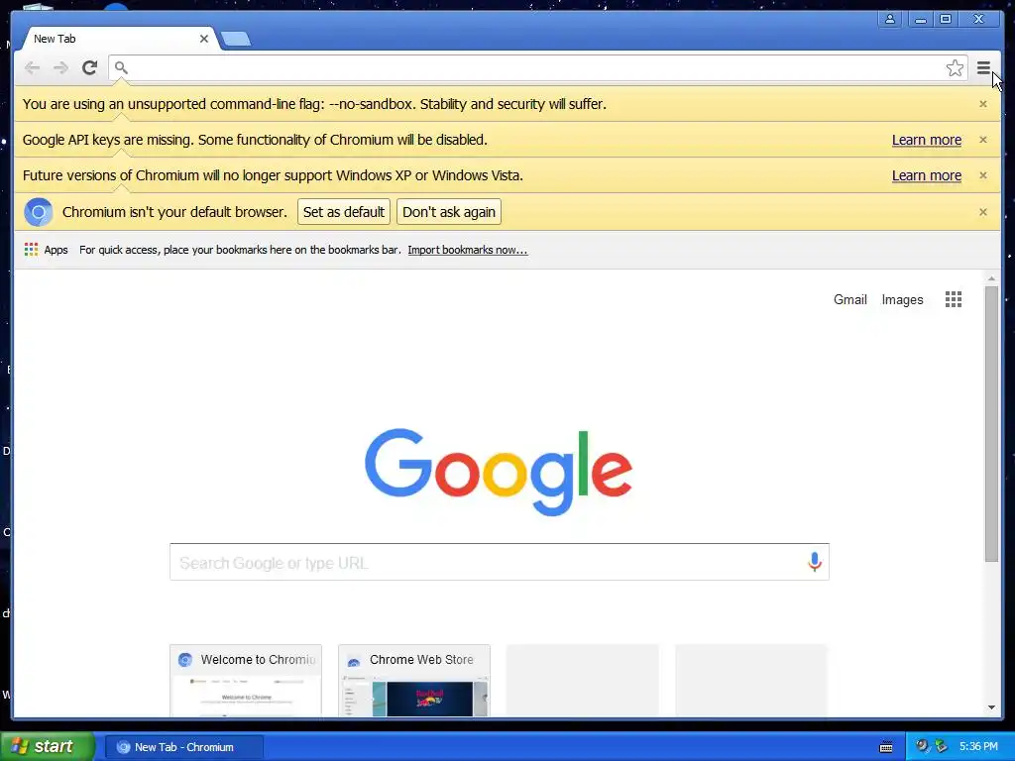The width and height of the screenshot is (1015, 761).
Task: Open Learn more for the Windows XP warning
Action: (x=927, y=175)
